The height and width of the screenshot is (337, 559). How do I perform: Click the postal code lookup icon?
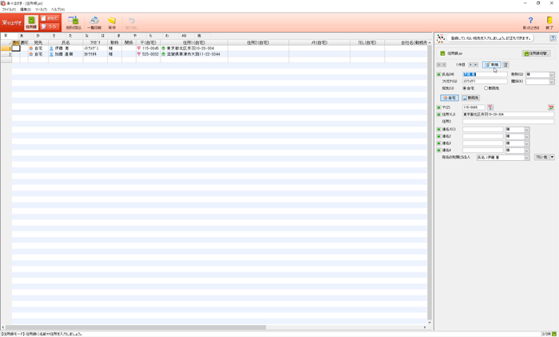click(x=490, y=107)
